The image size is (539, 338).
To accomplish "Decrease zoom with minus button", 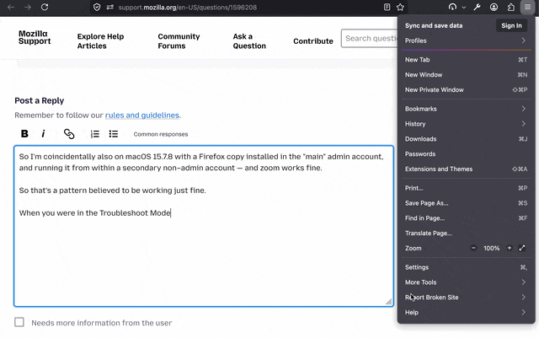I will [473, 248].
